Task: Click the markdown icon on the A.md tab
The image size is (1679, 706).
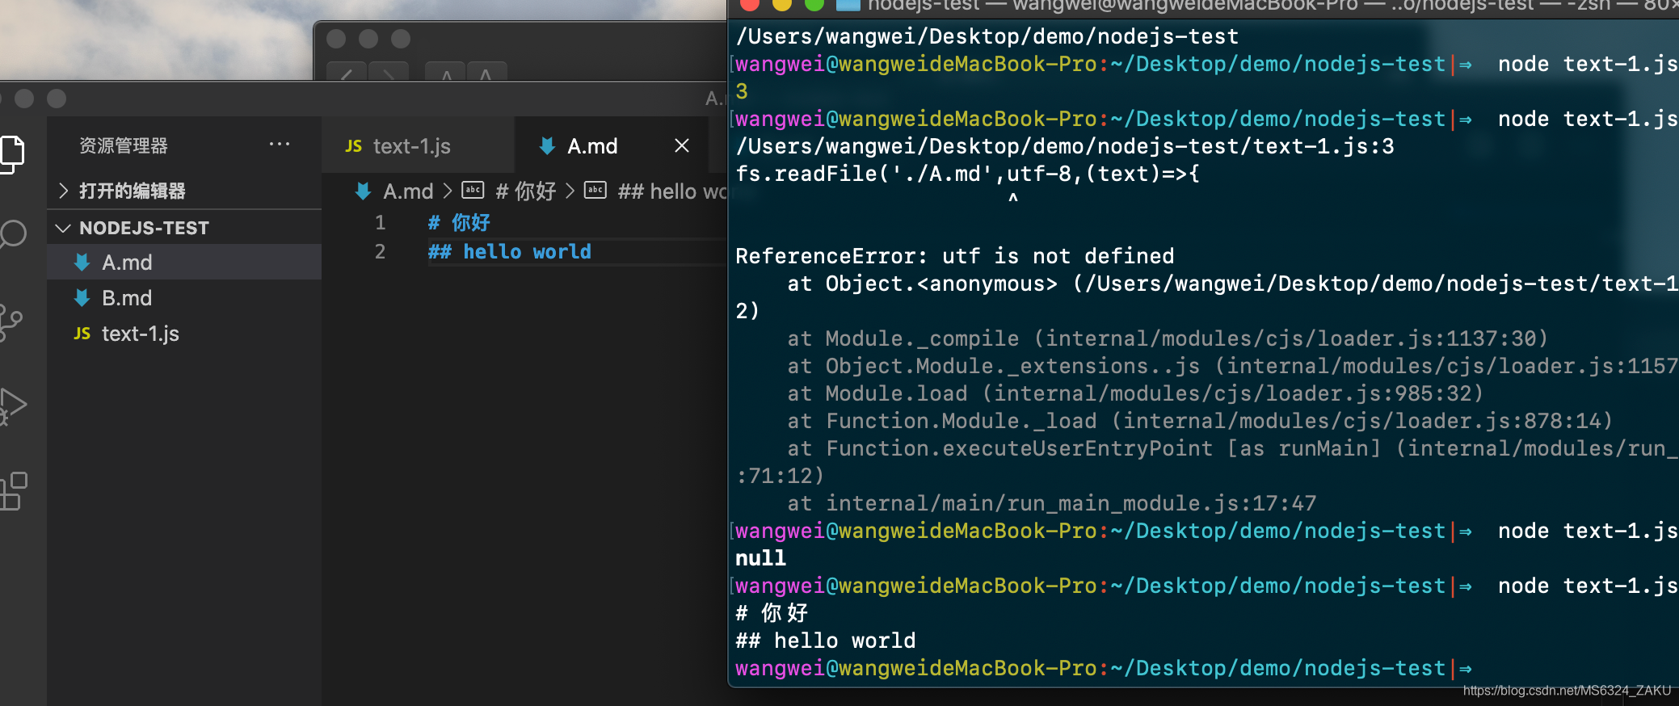Action: pos(547,145)
